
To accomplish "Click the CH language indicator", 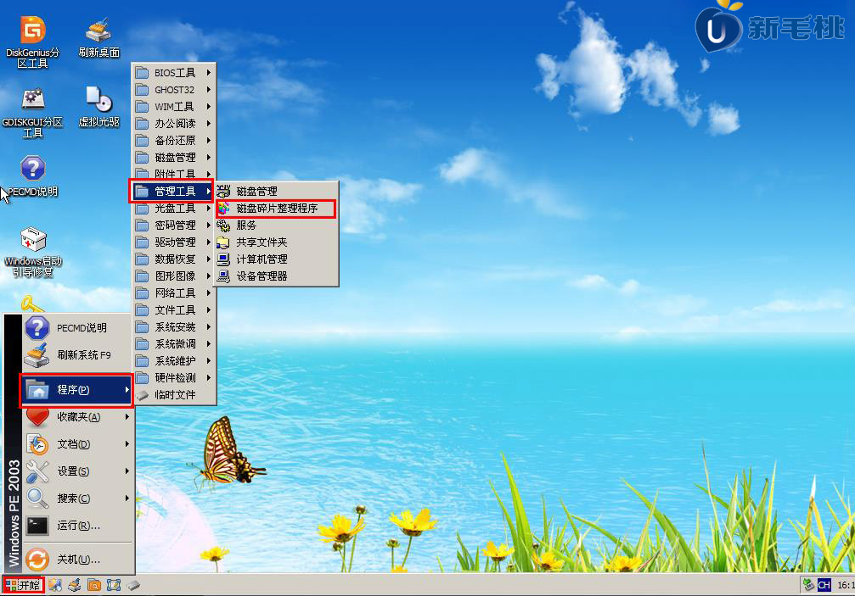I will [824, 585].
